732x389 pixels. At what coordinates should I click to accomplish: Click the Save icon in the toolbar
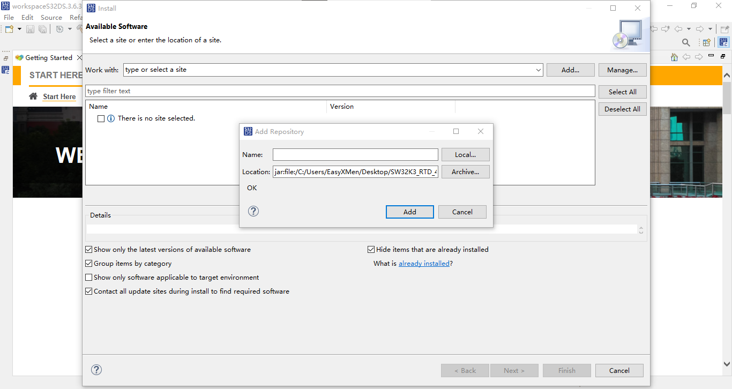point(30,29)
